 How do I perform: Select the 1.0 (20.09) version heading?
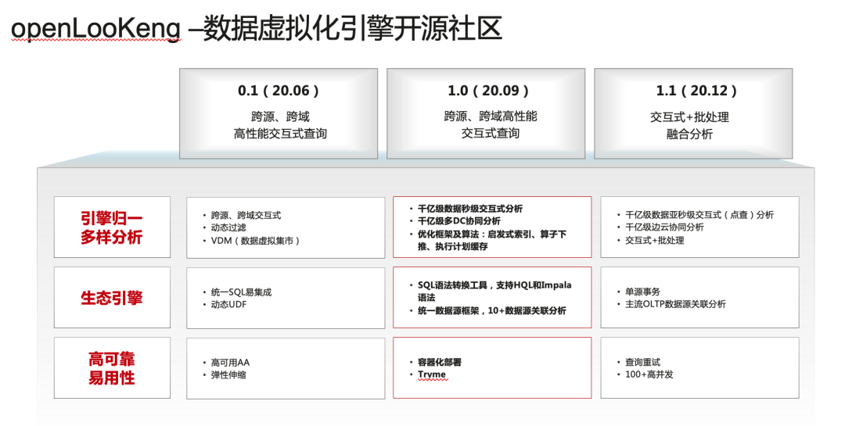(x=487, y=91)
